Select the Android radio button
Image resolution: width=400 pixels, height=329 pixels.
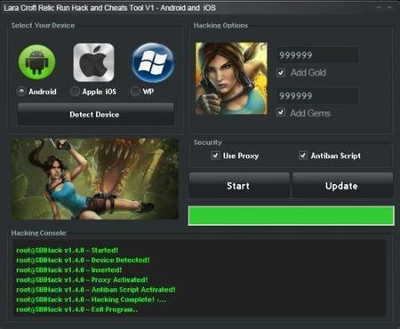(x=21, y=92)
